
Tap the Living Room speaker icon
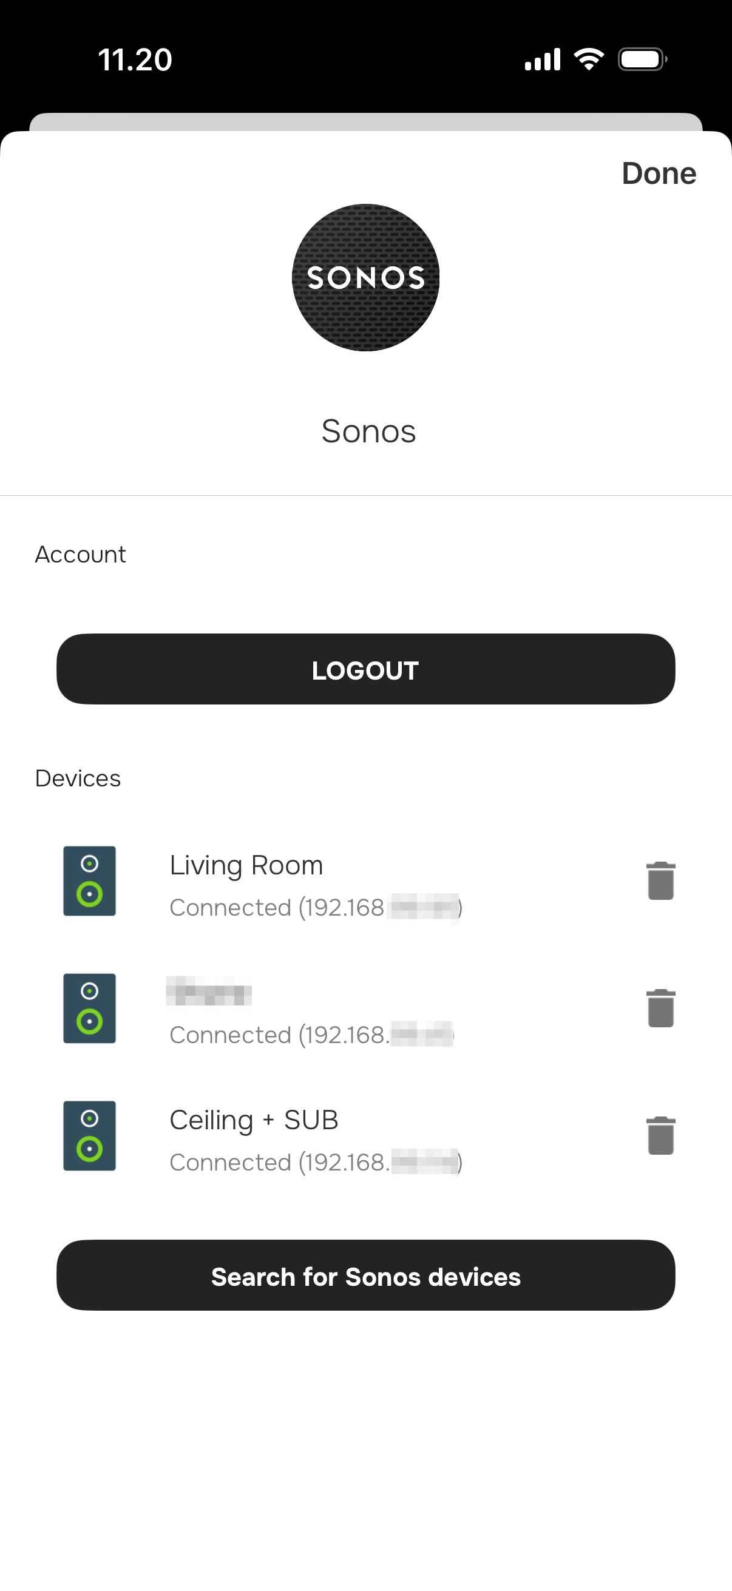pos(90,880)
